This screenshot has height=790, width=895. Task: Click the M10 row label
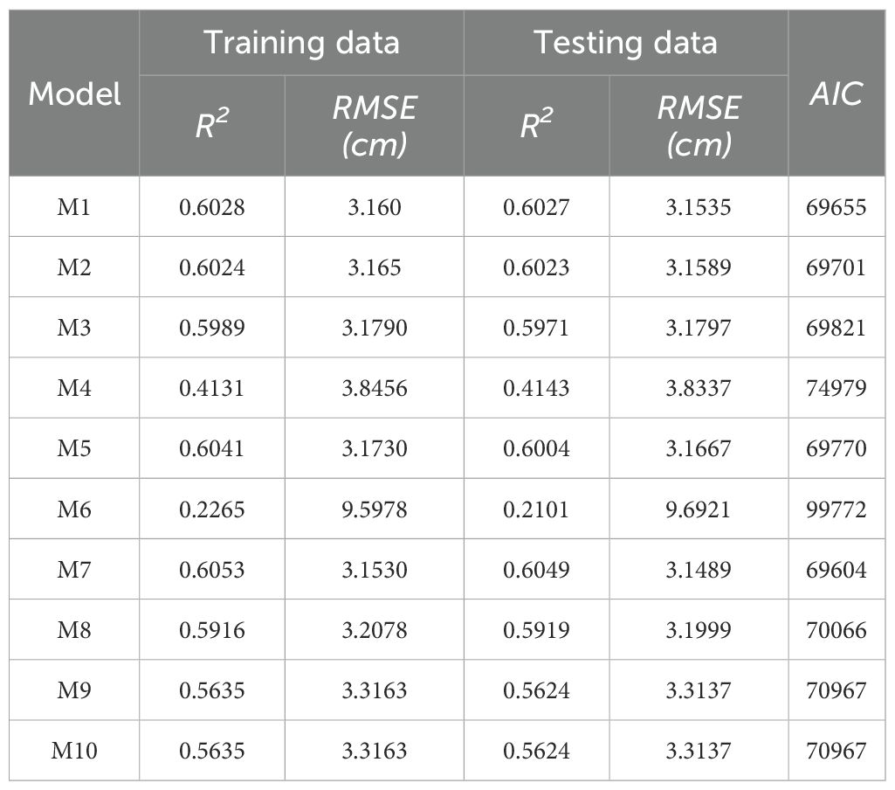74,751
